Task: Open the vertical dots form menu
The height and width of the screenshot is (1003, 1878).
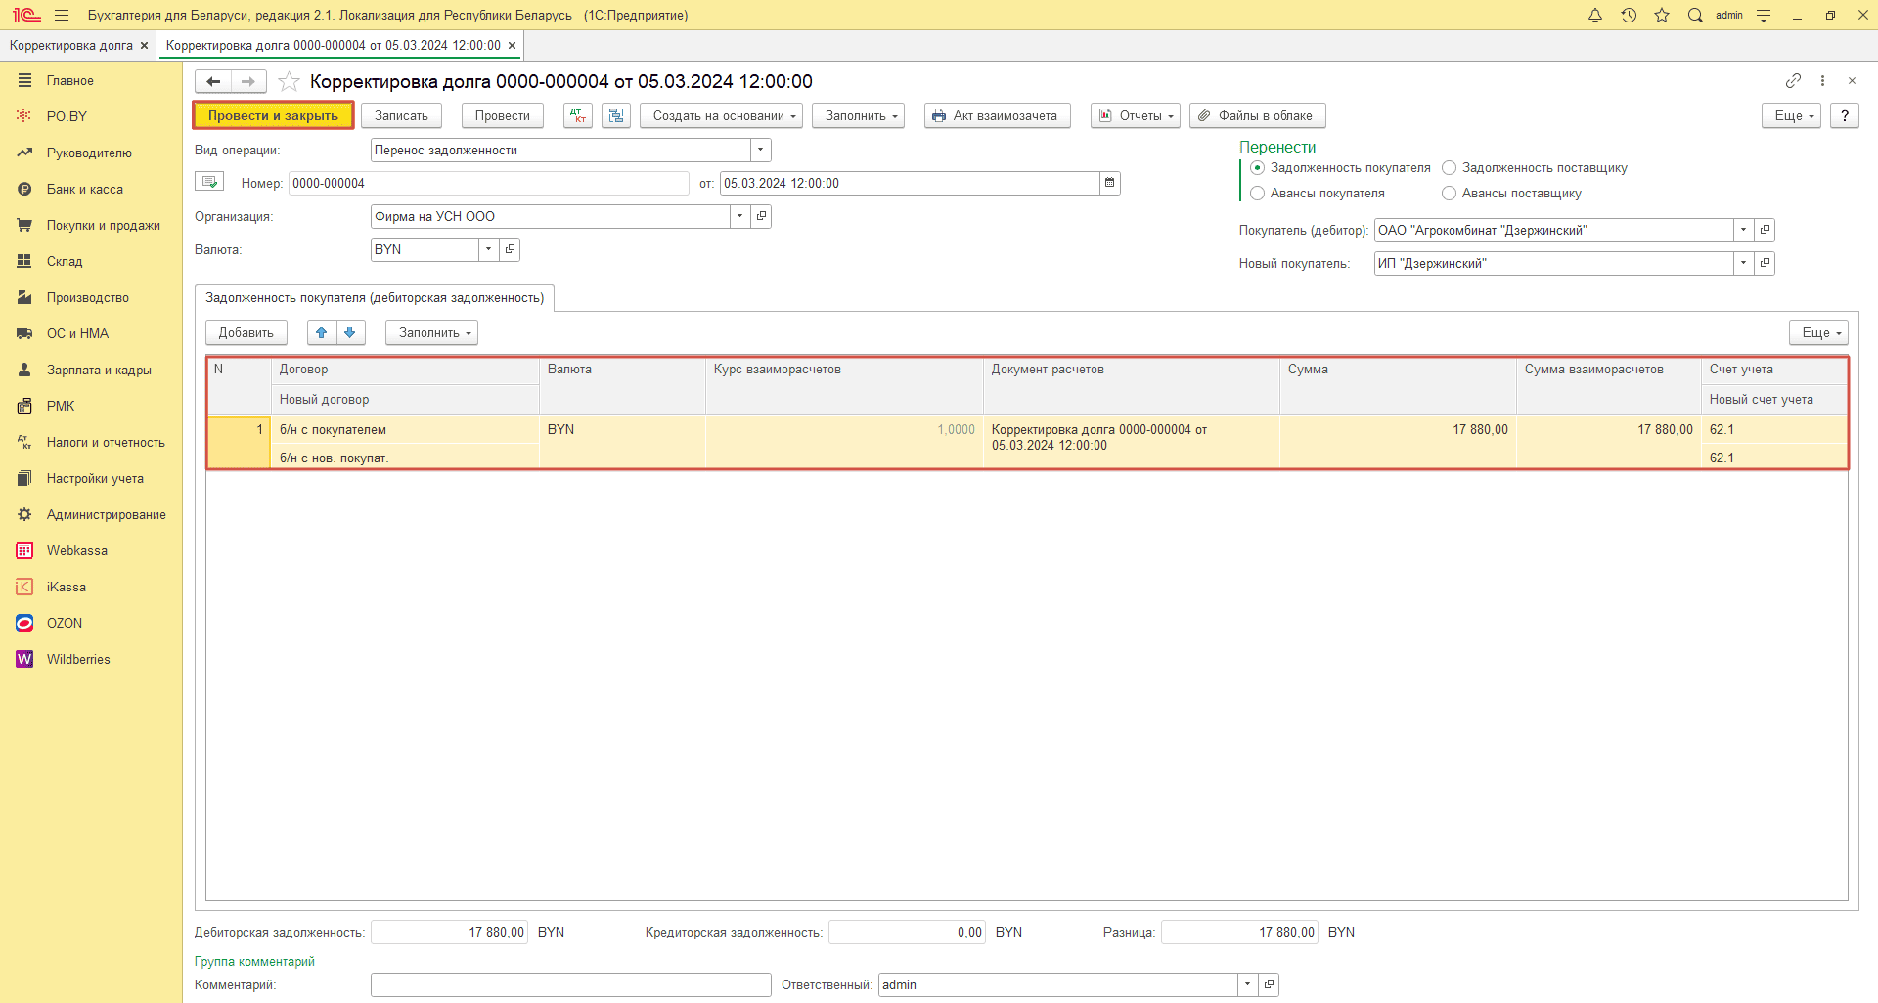Action: [x=1822, y=80]
